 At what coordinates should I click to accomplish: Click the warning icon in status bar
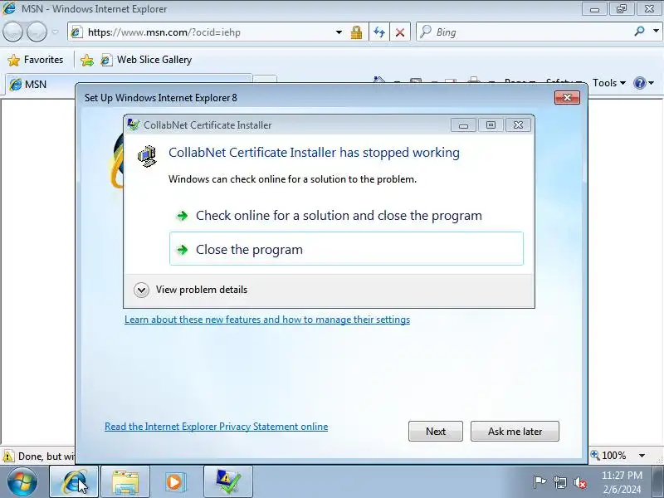[8, 456]
